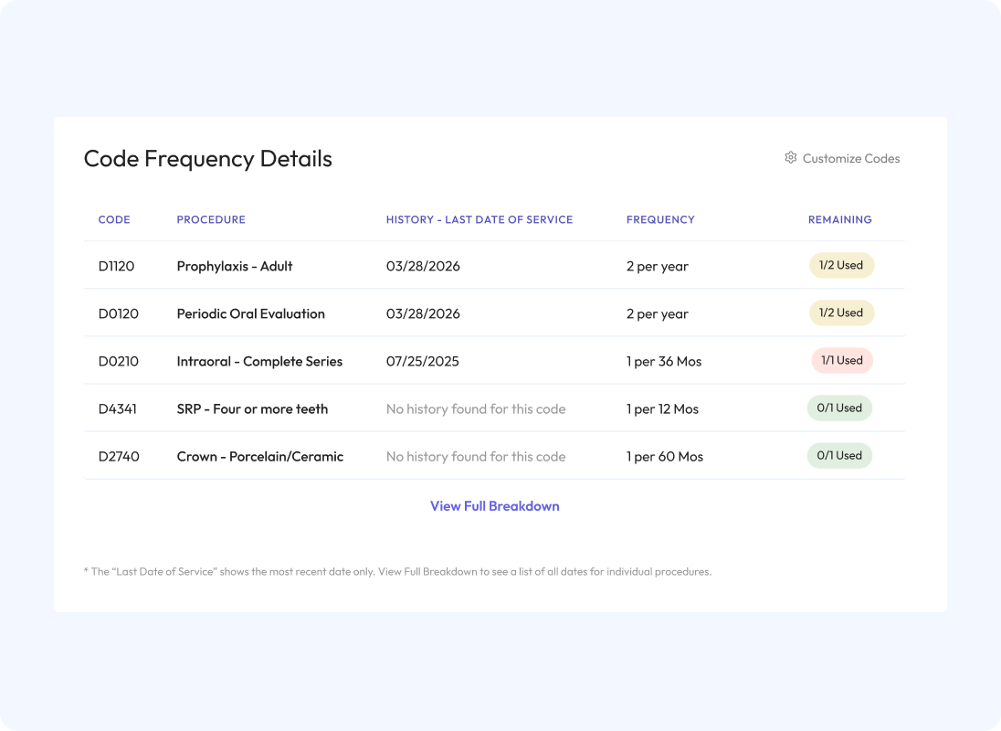Select code D2740 cell
The height and width of the screenshot is (731, 1001).
pos(119,457)
